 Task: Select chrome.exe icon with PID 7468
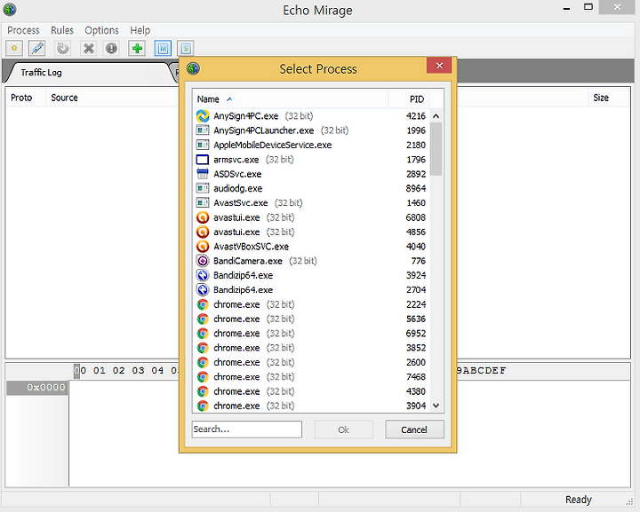coord(203,377)
